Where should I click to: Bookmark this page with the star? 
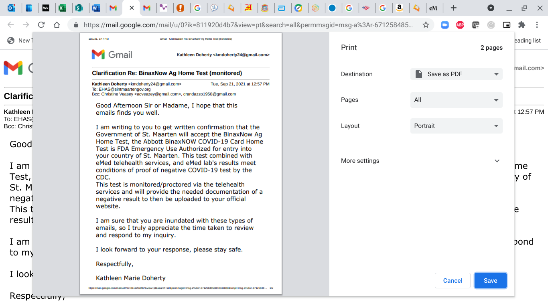(426, 25)
